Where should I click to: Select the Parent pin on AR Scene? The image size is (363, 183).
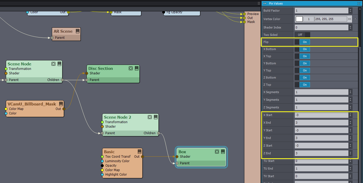point(52,38)
